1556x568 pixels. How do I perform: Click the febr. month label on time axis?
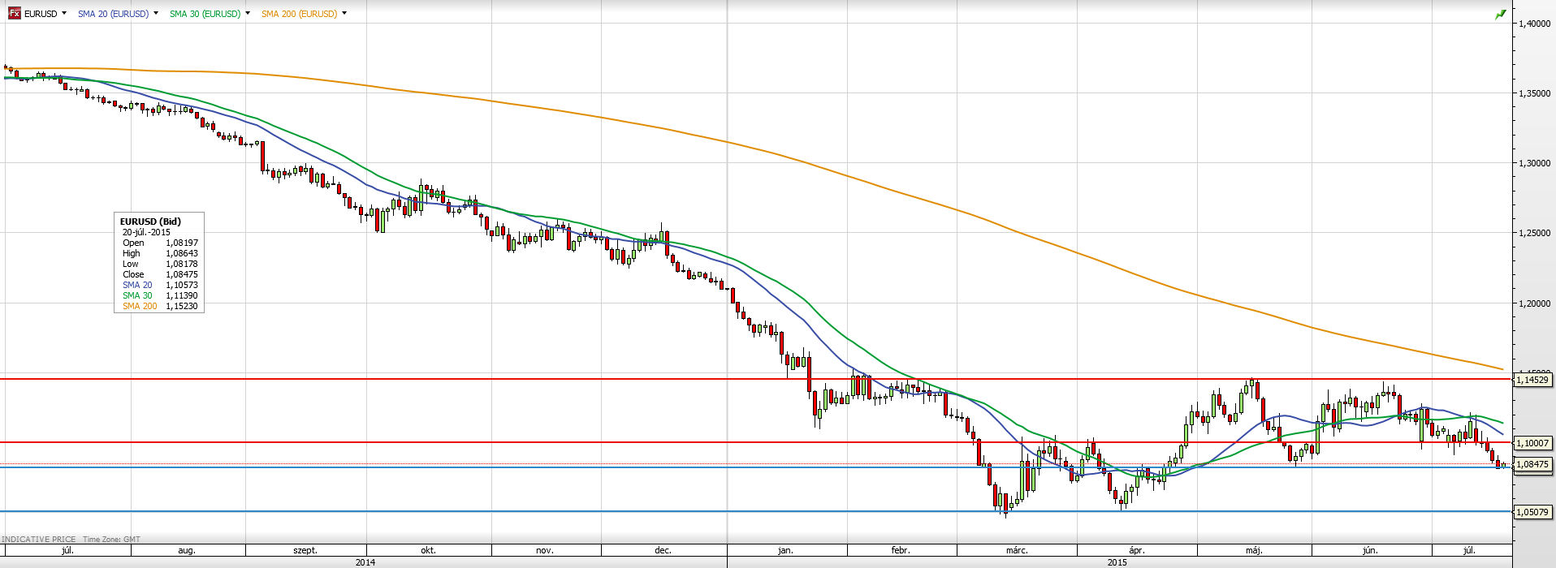901,550
